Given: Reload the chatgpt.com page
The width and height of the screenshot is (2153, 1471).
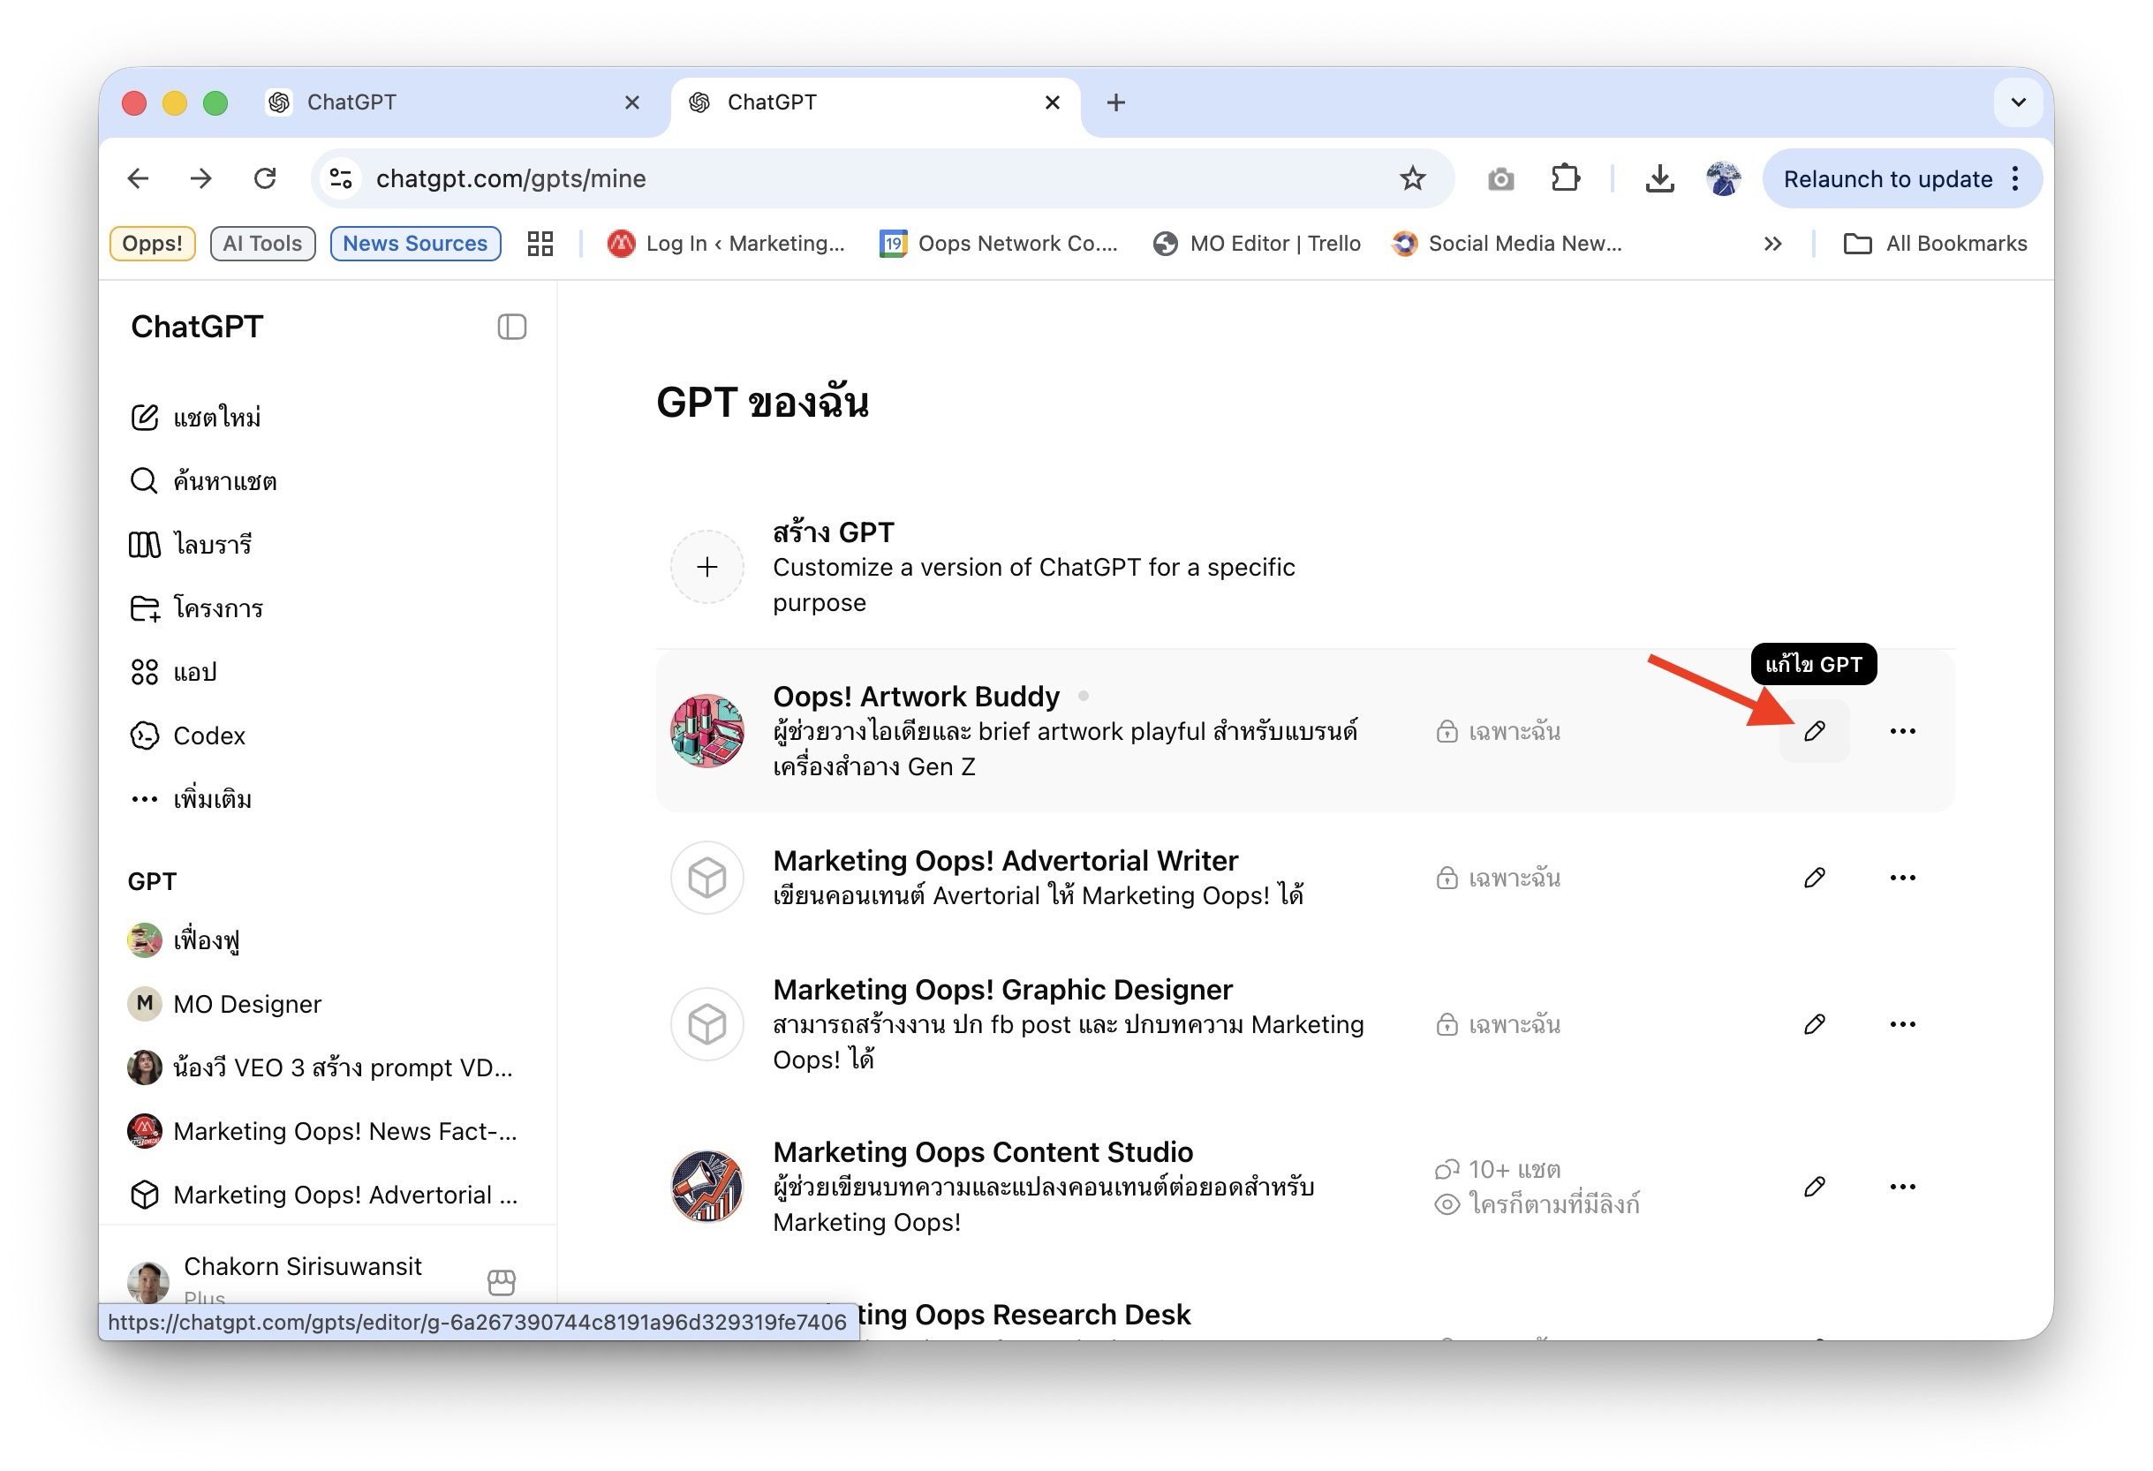Looking at the screenshot, I should [x=265, y=177].
